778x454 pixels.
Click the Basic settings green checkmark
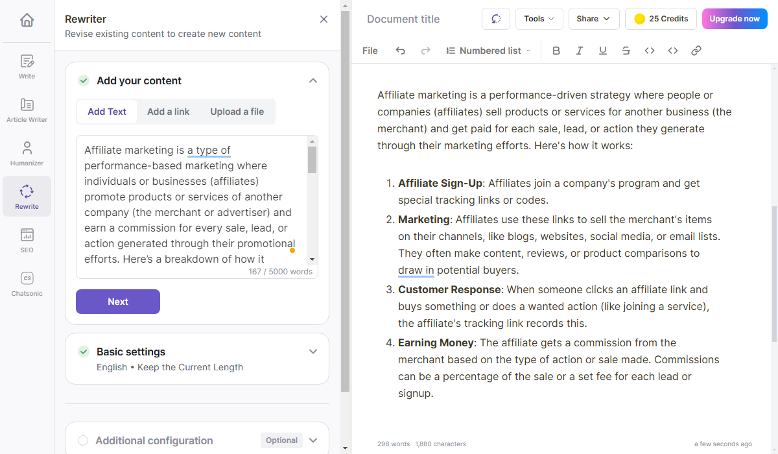coord(84,352)
